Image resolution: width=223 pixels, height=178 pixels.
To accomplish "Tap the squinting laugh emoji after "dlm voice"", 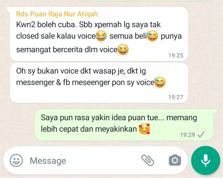I will point(123,49).
